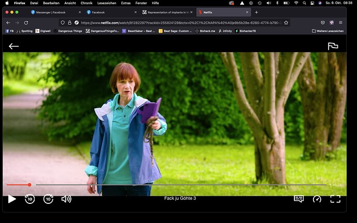This screenshot has width=357, height=223.
Task: Close the Messenger | Facebook tab
Action: pos(80,12)
